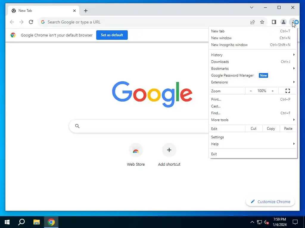Image resolution: width=305 pixels, height=228 pixels.
Task: Open File Explorer from taskbar
Action: pos(36,222)
